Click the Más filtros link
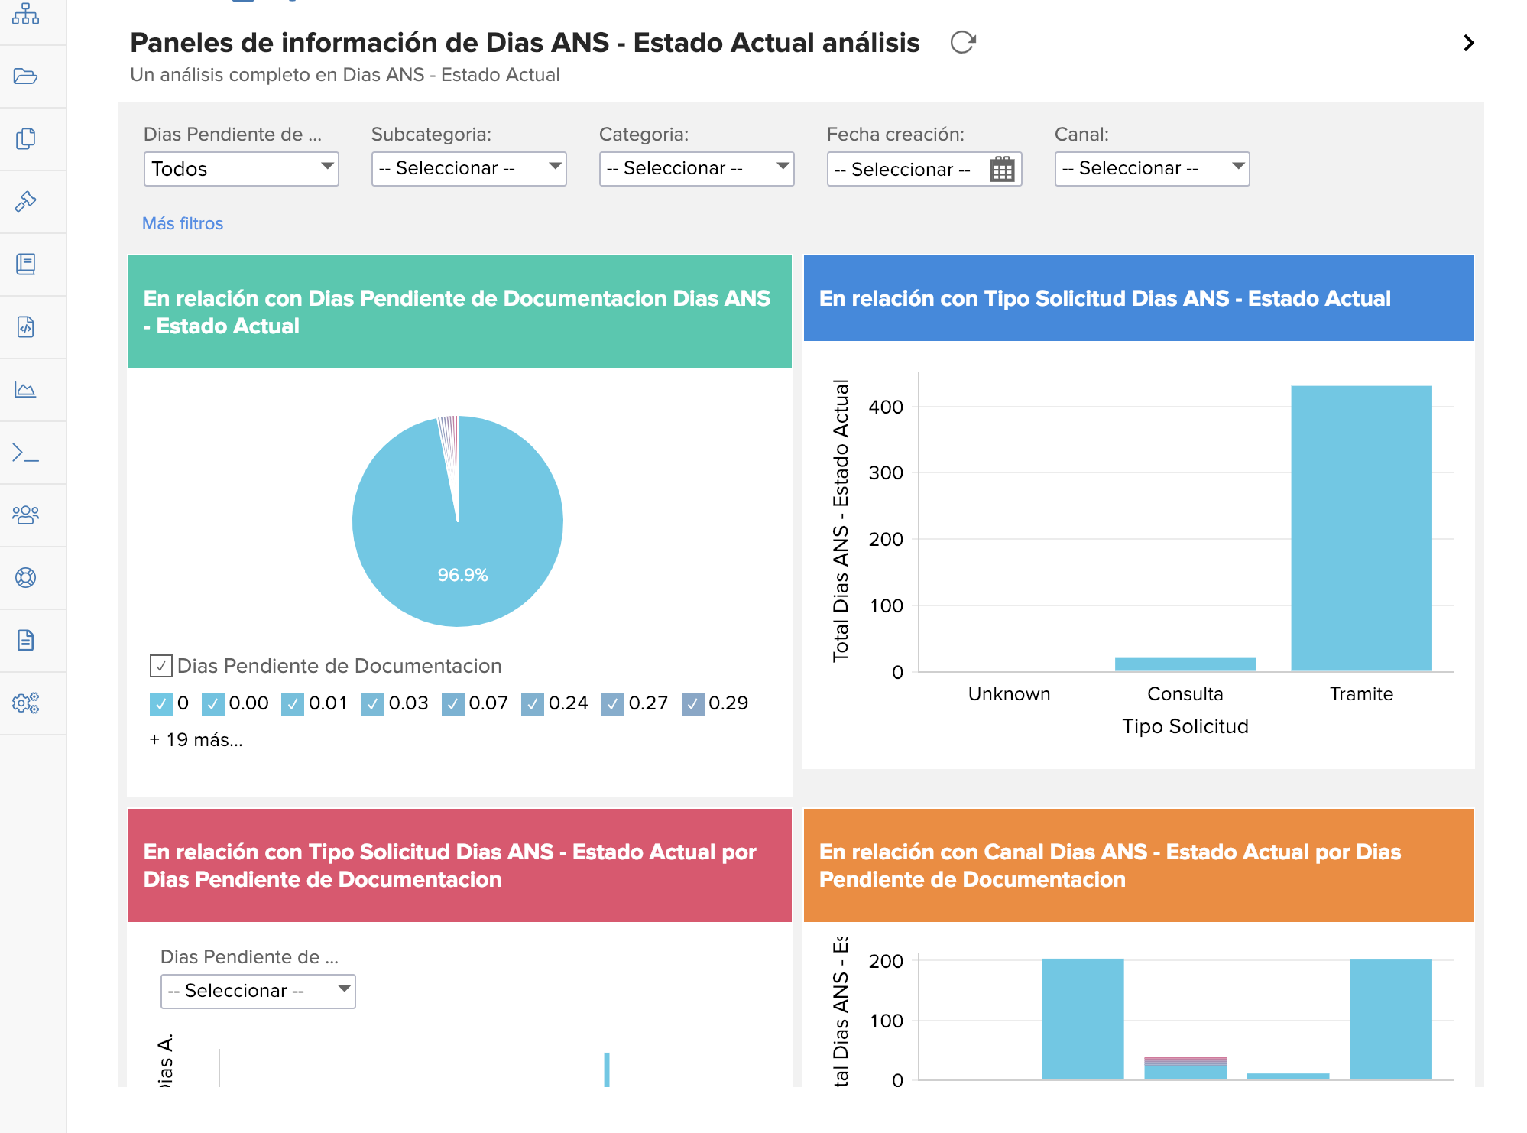This screenshot has height=1133, width=1527. (x=183, y=222)
